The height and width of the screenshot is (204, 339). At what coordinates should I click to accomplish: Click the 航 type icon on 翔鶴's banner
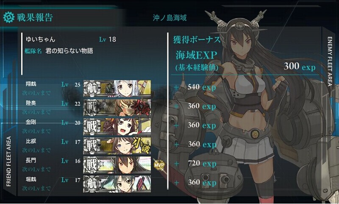point(92,88)
